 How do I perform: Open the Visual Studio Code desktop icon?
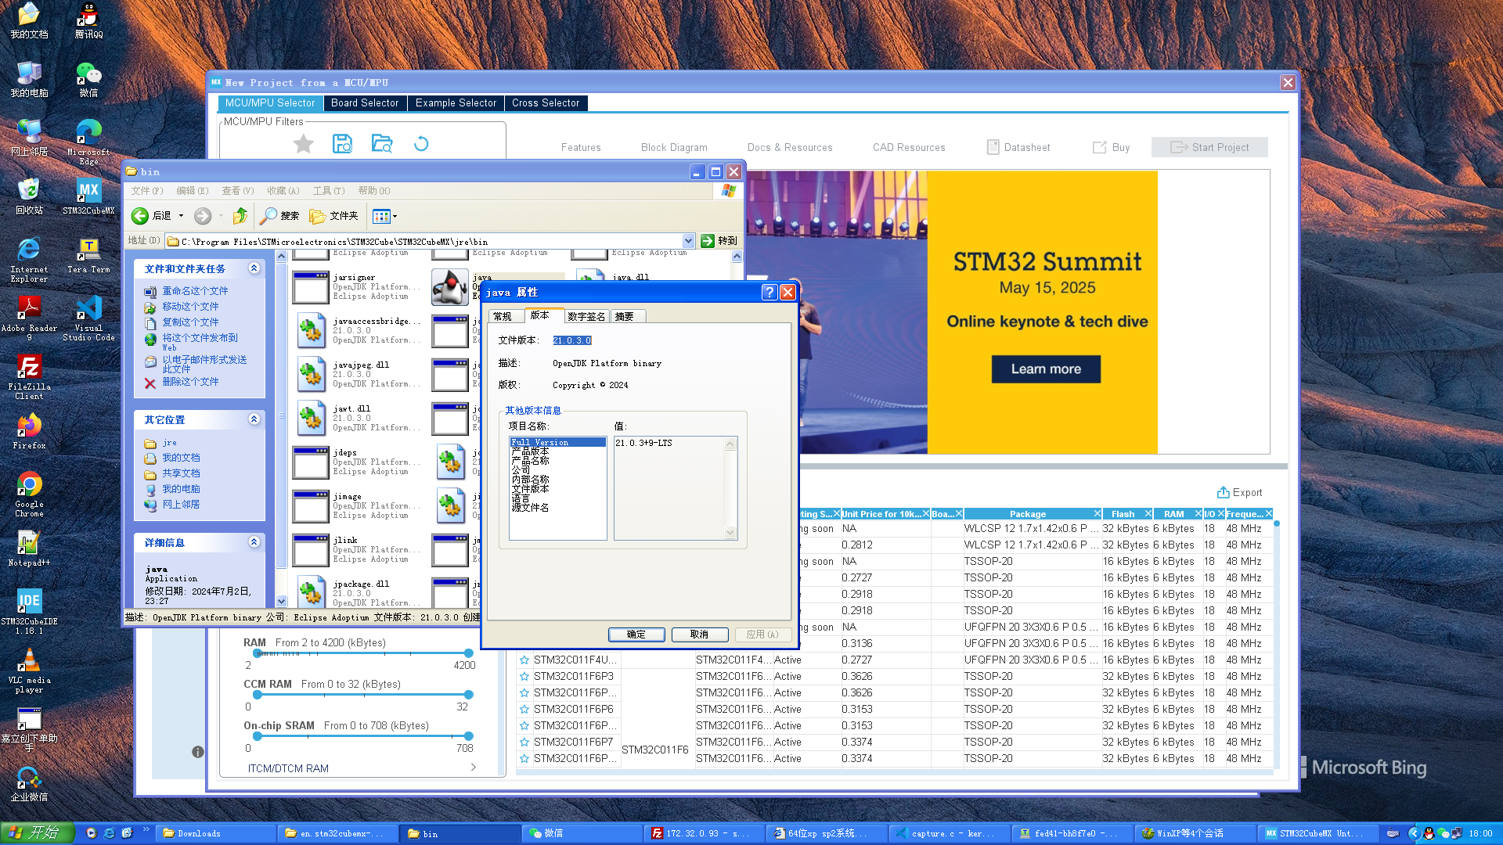click(x=88, y=317)
